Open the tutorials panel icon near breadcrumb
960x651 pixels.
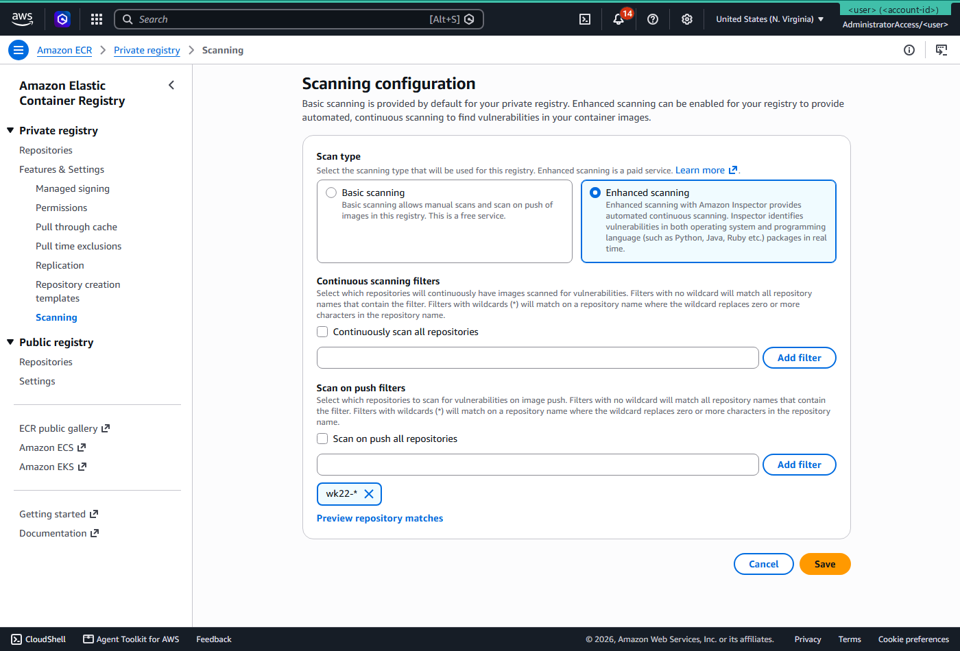pos(941,50)
